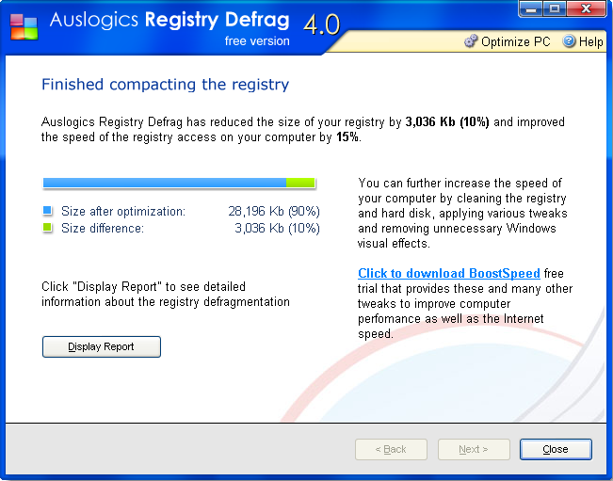Click the Optimize PC gears icon
This screenshot has width=613, height=481.
click(471, 41)
